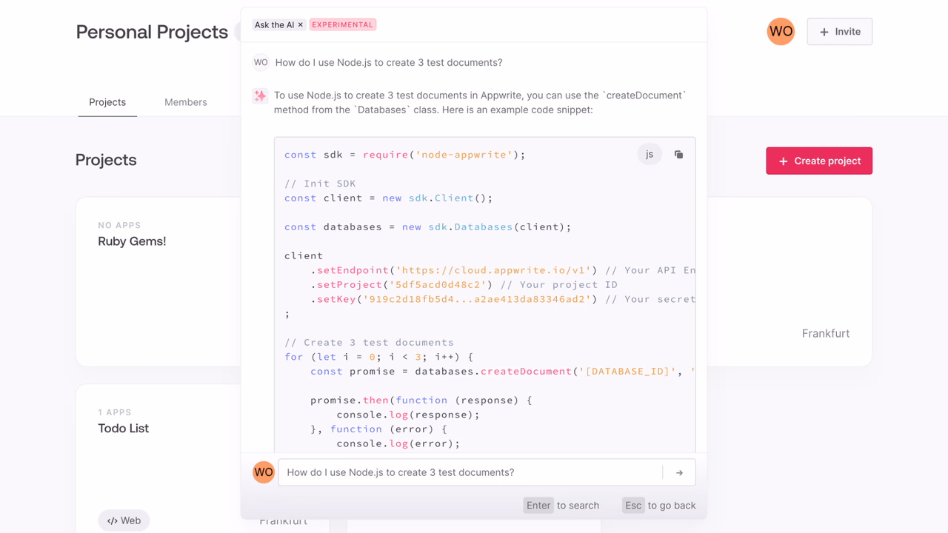Click the '// Create 3 test documents' comment
The height and width of the screenshot is (533, 948).
pos(369,343)
